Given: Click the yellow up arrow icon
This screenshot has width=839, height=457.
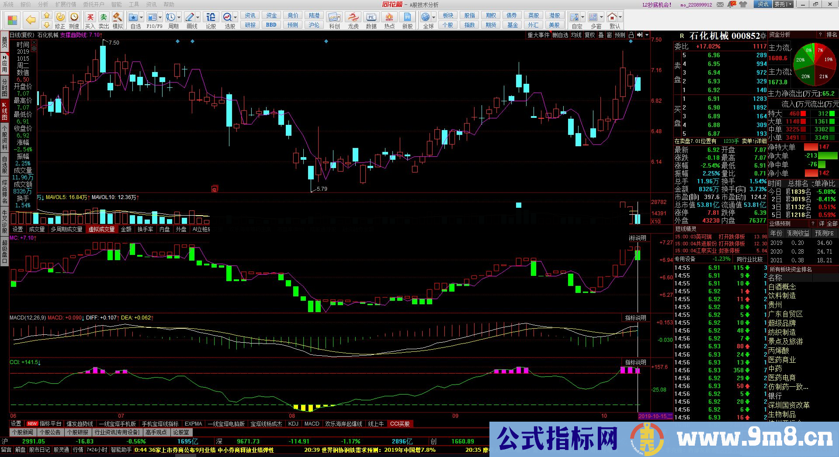Looking at the screenshot, I should click(47, 15).
